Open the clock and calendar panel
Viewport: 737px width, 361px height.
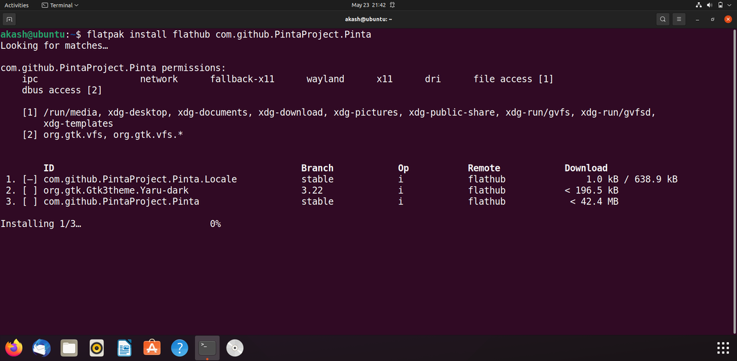tap(368, 5)
